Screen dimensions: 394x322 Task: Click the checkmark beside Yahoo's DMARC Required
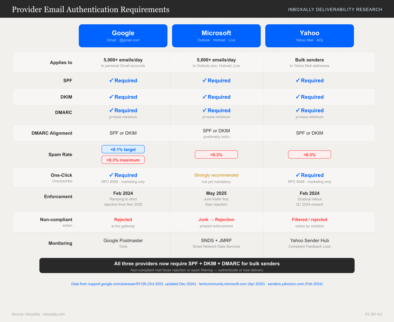[298, 110]
